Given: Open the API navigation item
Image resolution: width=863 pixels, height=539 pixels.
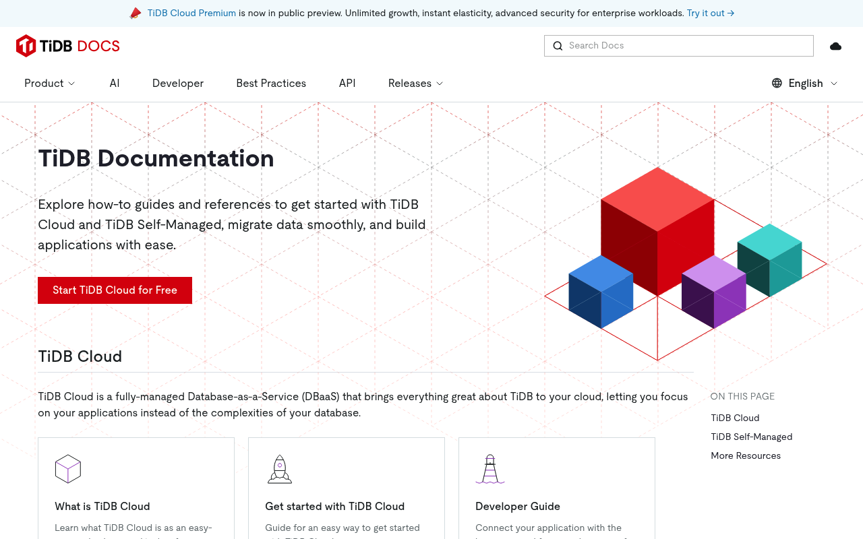Looking at the screenshot, I should [x=347, y=83].
